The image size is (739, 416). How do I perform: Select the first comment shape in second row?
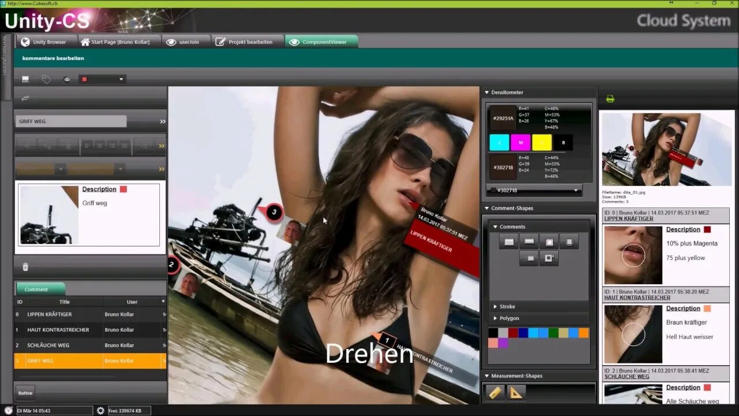(529, 258)
